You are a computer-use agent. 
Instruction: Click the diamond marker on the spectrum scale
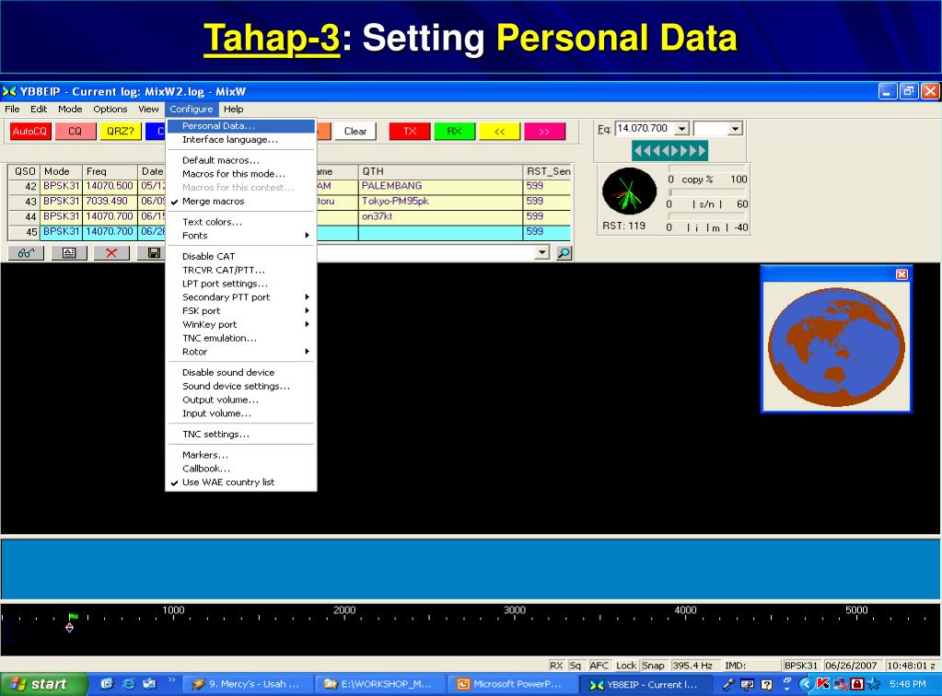[70, 628]
